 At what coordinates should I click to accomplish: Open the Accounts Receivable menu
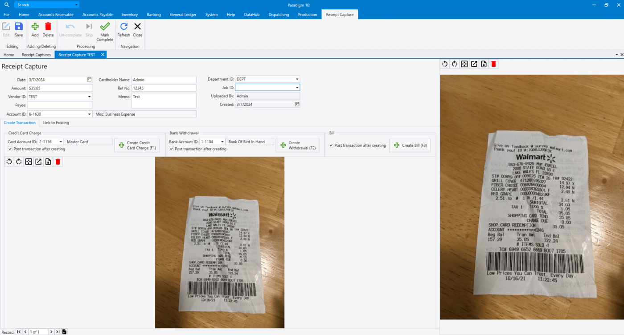pyautogui.click(x=56, y=15)
